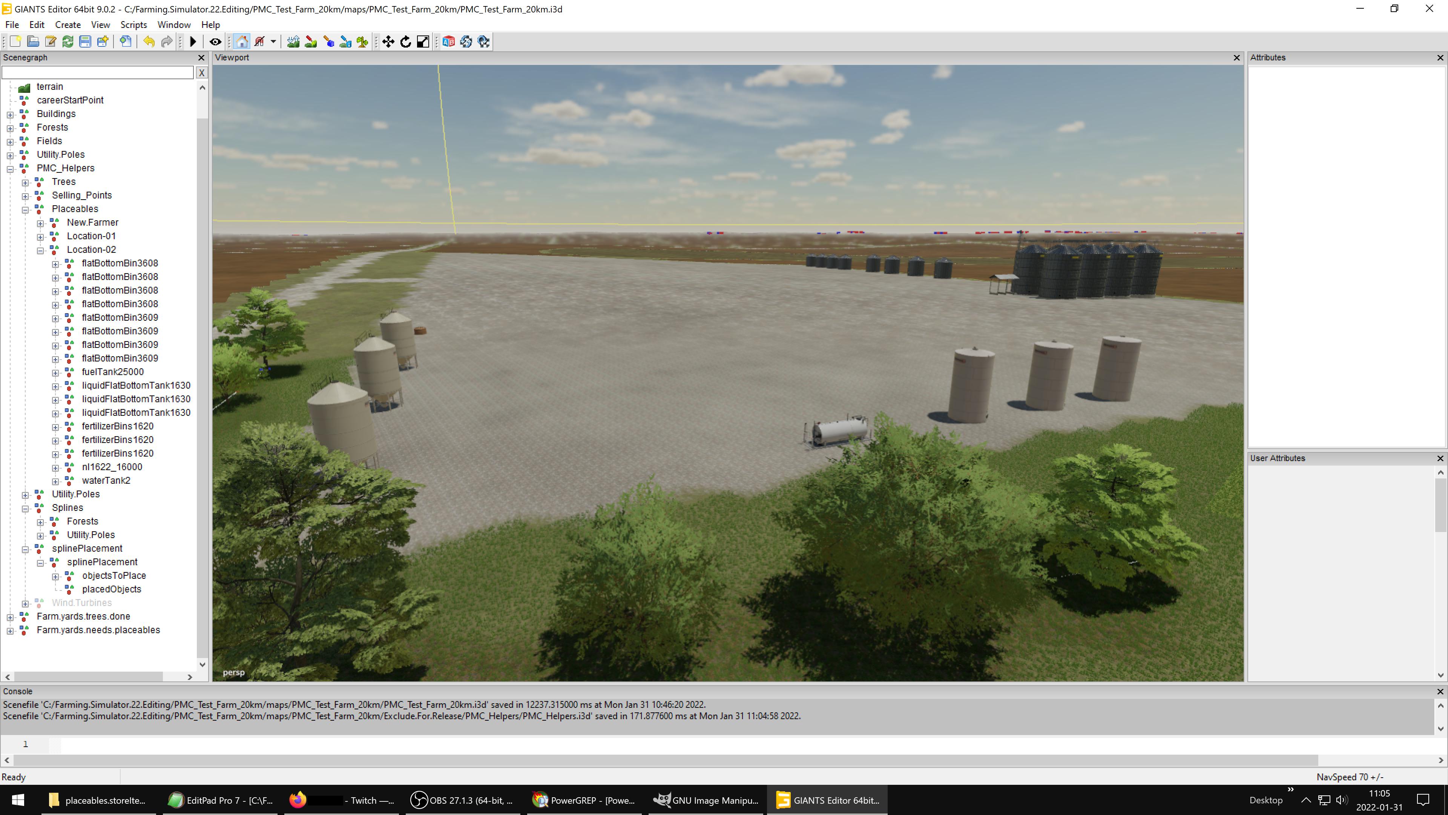Close the Attributes panel
The height and width of the screenshot is (815, 1448).
(1440, 57)
